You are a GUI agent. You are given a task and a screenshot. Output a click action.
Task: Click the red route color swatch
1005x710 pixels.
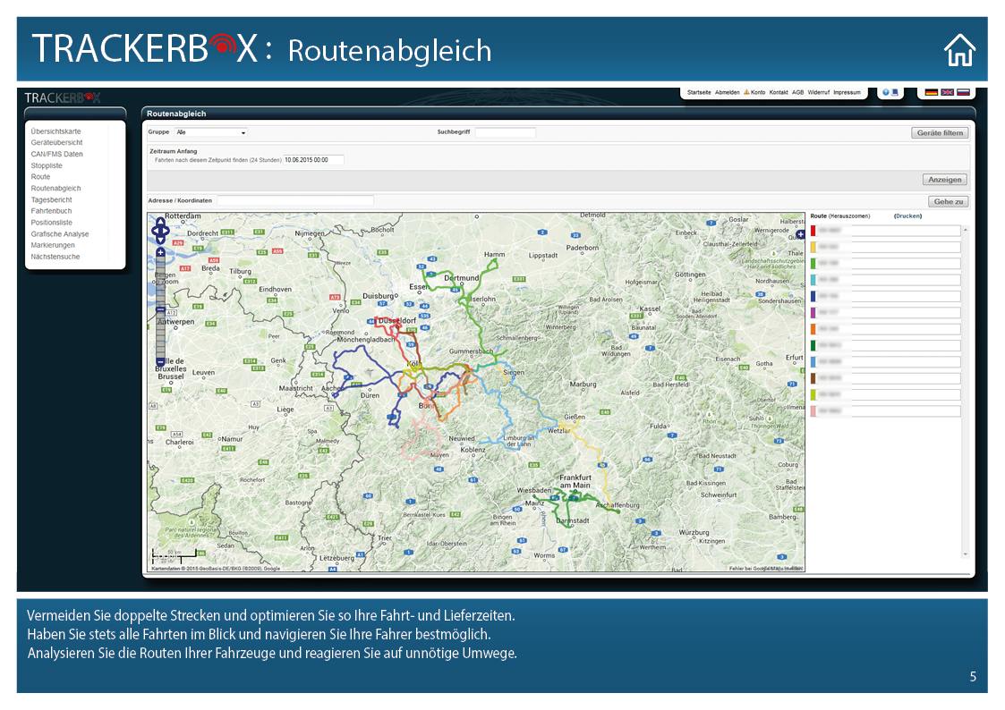813,231
